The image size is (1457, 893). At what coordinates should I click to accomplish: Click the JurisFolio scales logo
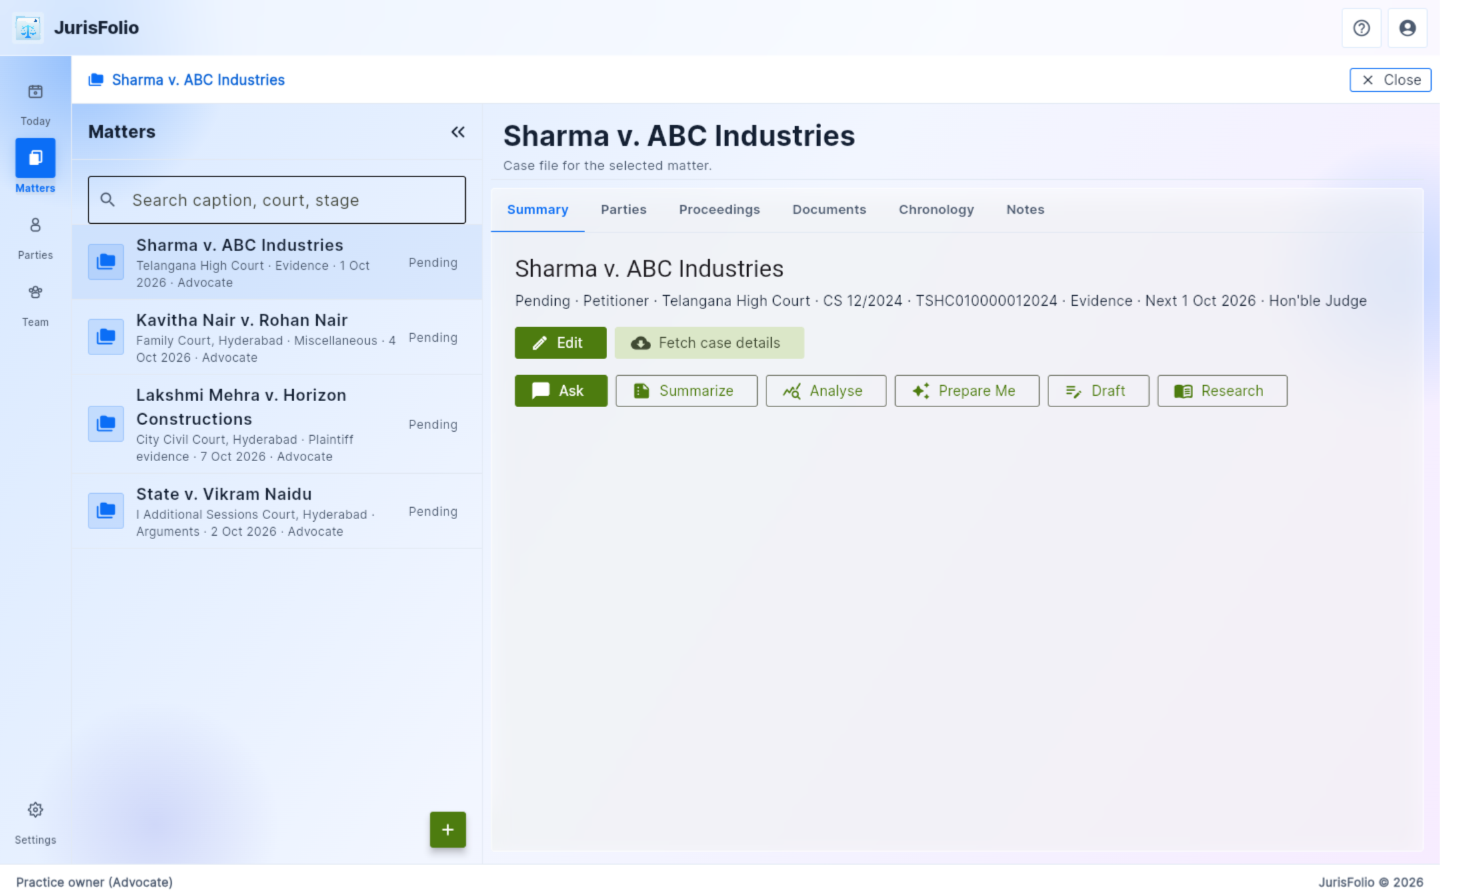[x=28, y=28]
